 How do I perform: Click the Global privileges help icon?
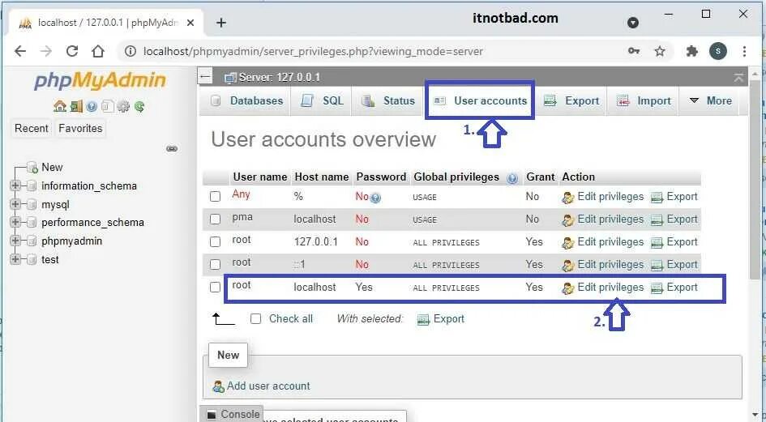click(x=512, y=178)
